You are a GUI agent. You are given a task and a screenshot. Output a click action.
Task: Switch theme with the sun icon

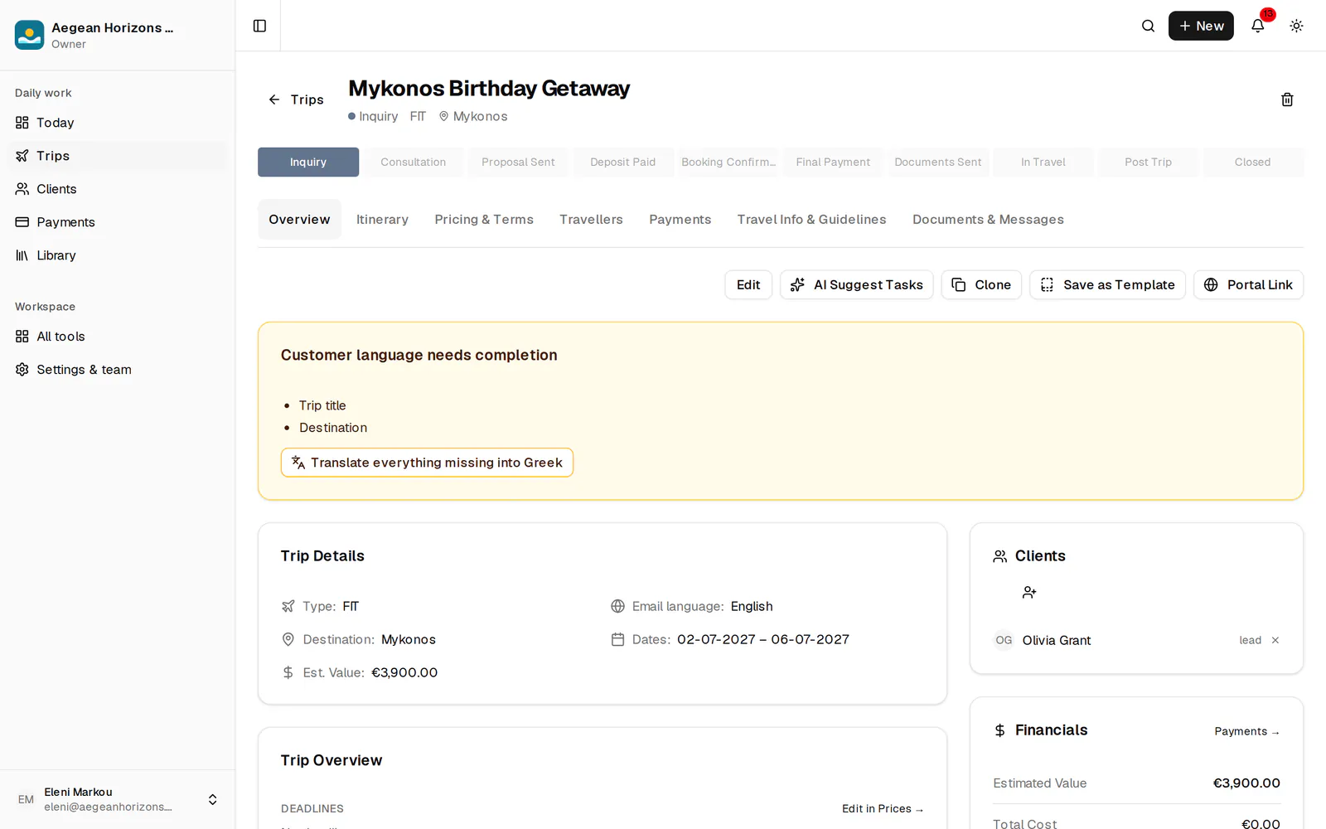tap(1296, 26)
